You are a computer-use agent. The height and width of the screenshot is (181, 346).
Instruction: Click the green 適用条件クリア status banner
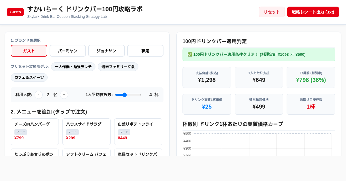tap(259, 55)
